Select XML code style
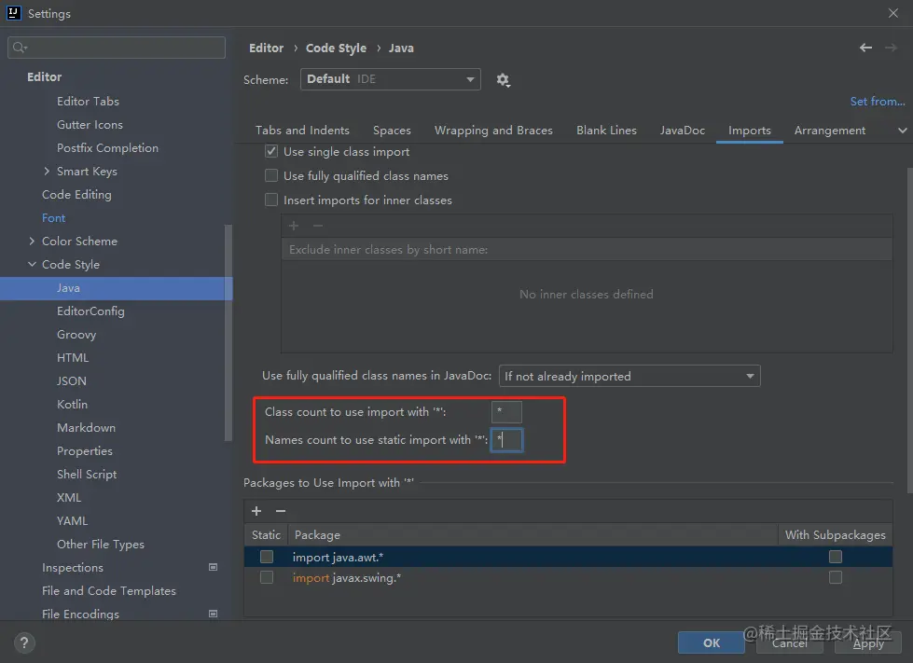913x663 pixels. coord(69,497)
